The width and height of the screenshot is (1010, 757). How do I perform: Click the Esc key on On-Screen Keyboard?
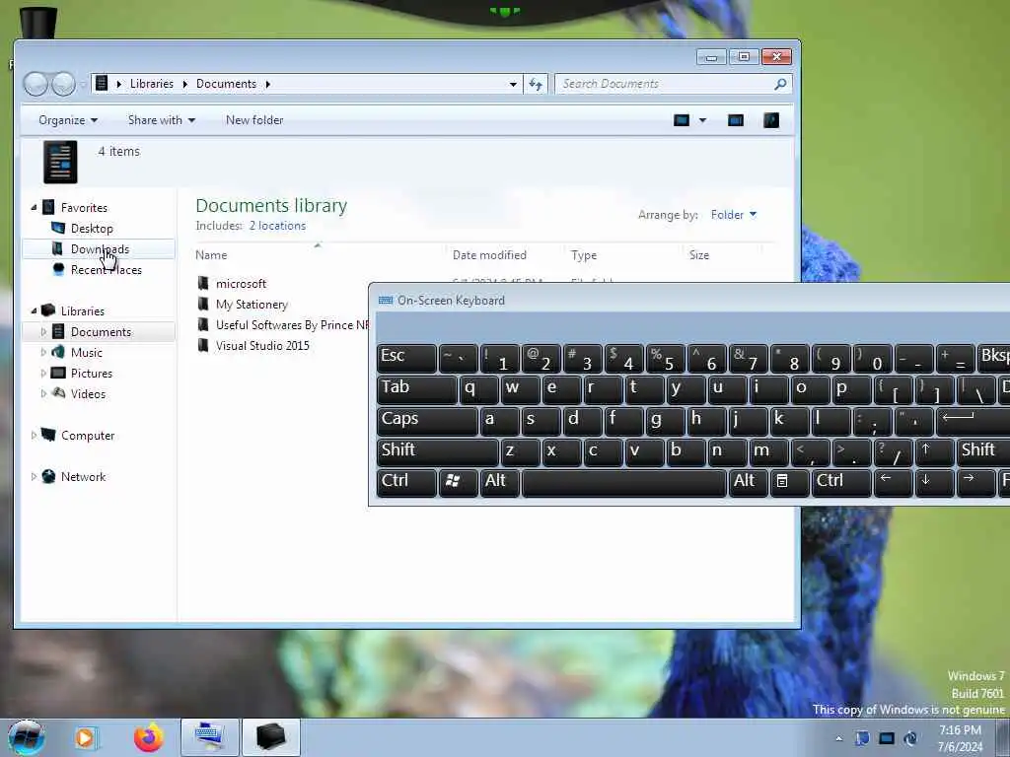(406, 358)
